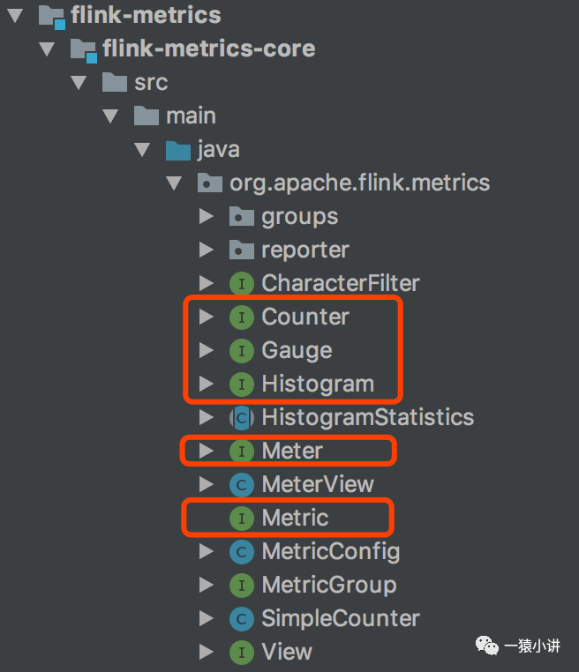Click the SimpleCounter class icon
This screenshot has width=579, height=672.
tap(241, 618)
